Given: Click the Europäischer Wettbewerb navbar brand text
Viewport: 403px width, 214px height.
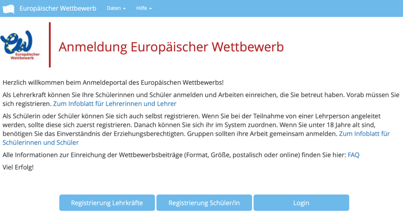Looking at the screenshot, I should click(58, 8).
